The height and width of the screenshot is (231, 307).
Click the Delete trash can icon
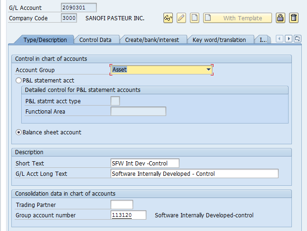click(x=294, y=18)
